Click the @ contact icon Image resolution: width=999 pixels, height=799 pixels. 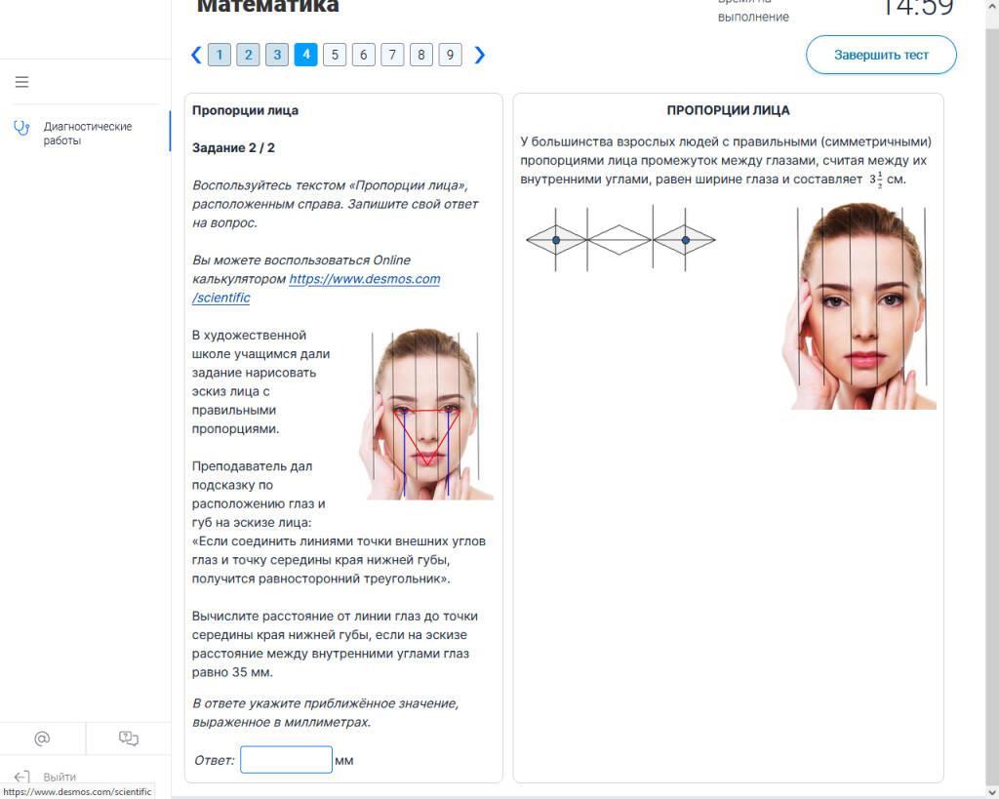(42, 739)
